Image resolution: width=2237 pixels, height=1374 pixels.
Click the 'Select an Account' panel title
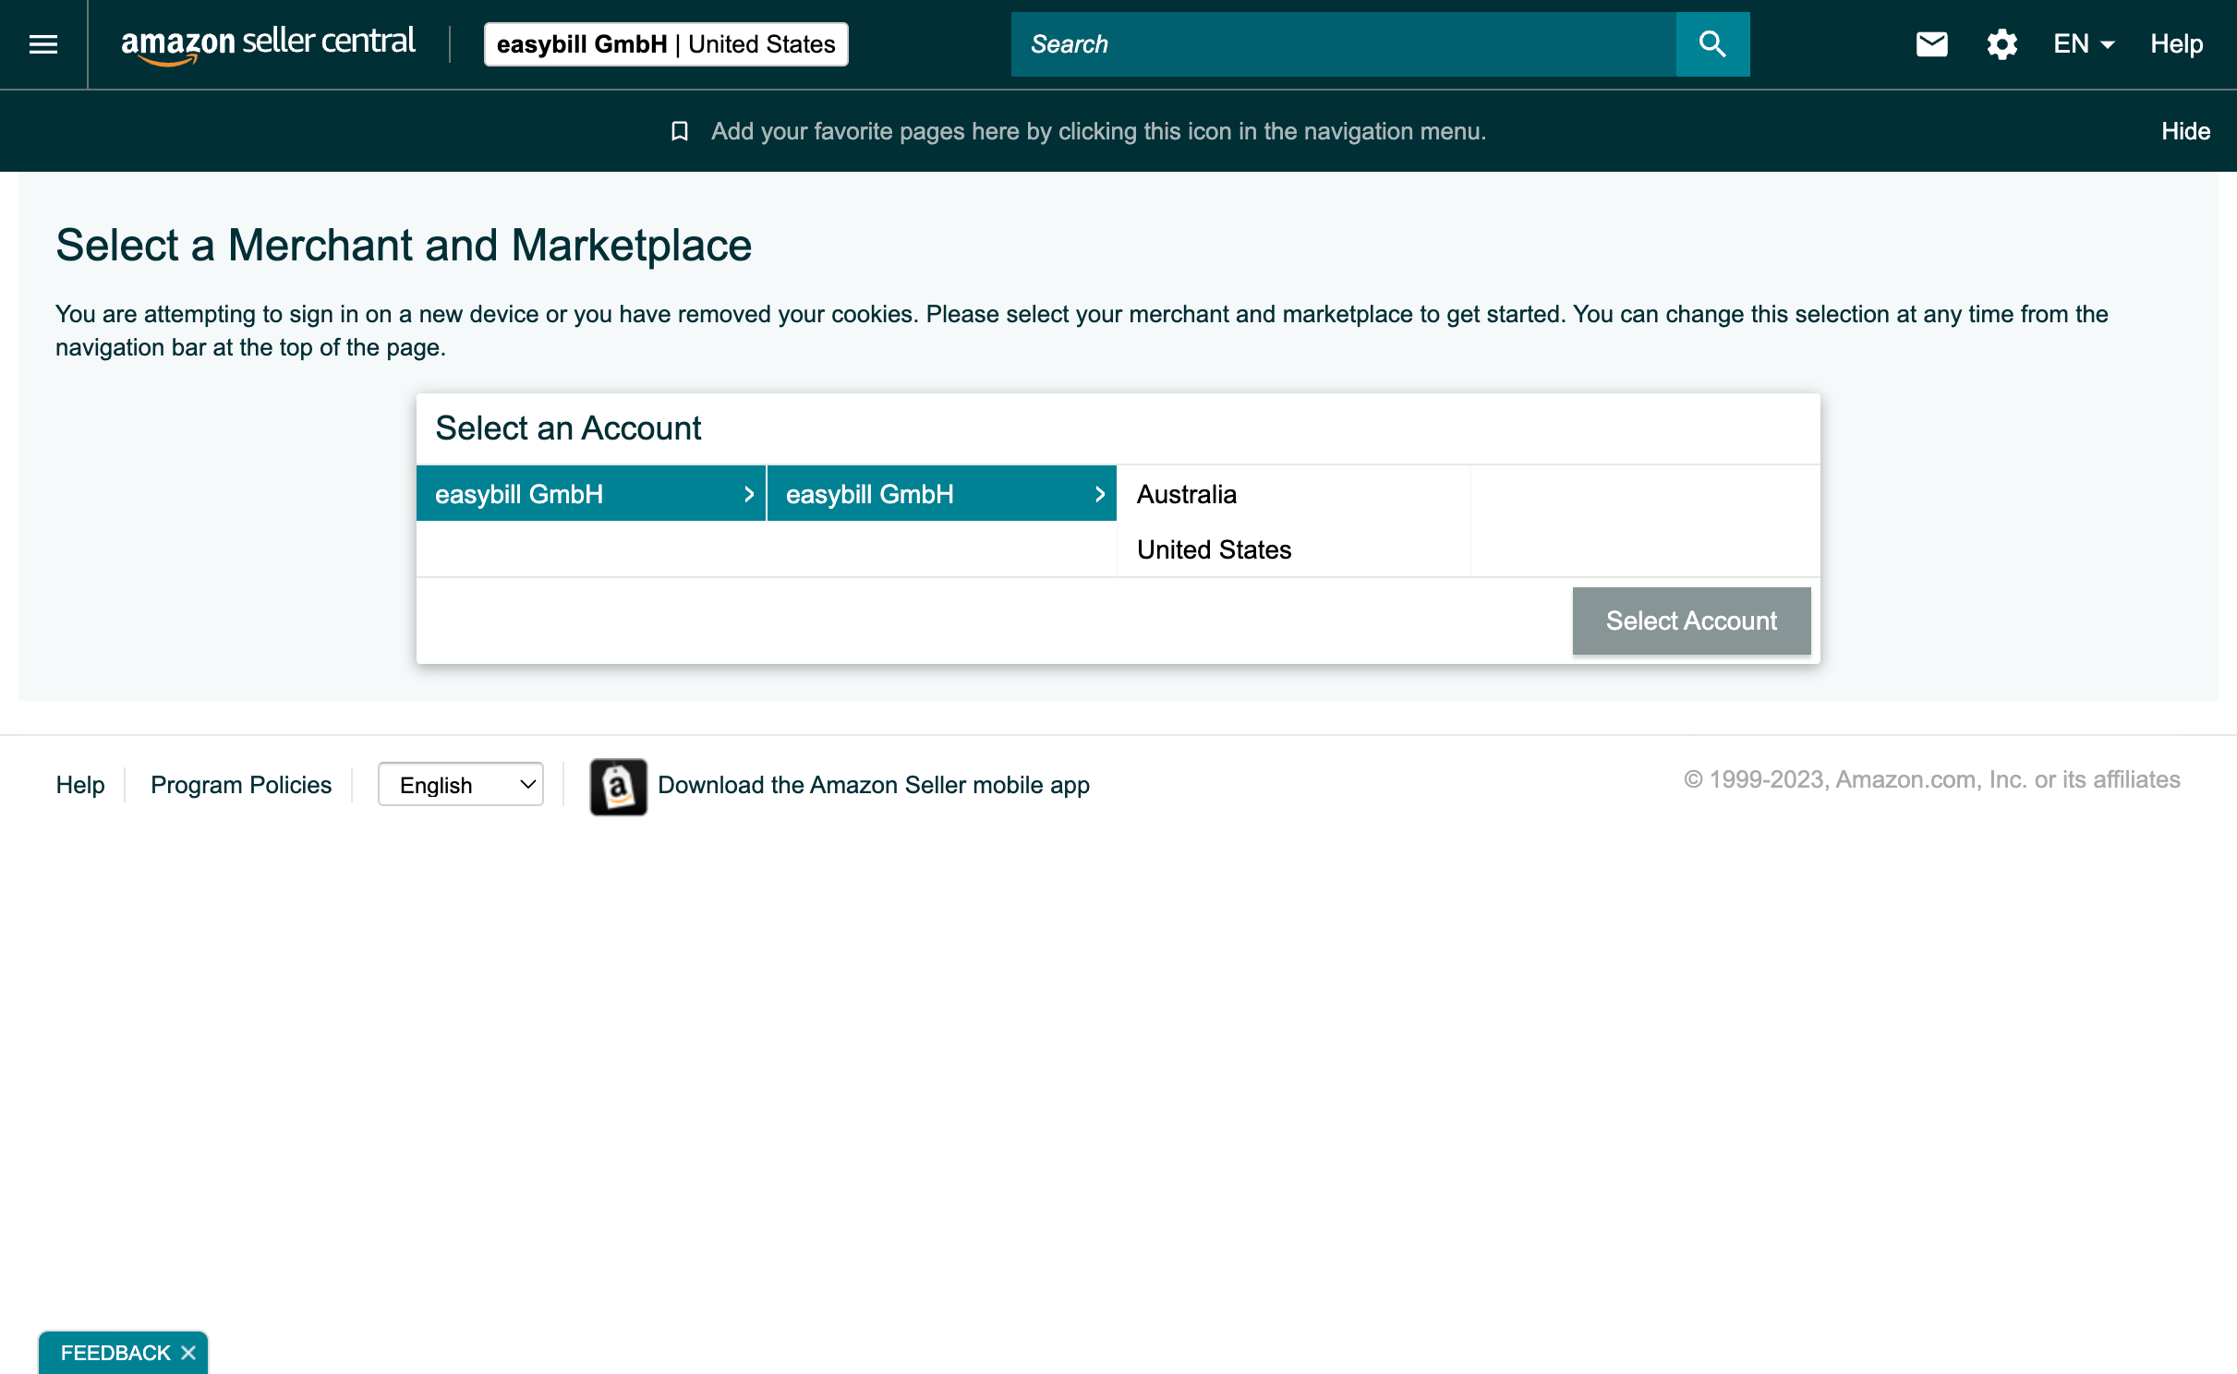(568, 428)
